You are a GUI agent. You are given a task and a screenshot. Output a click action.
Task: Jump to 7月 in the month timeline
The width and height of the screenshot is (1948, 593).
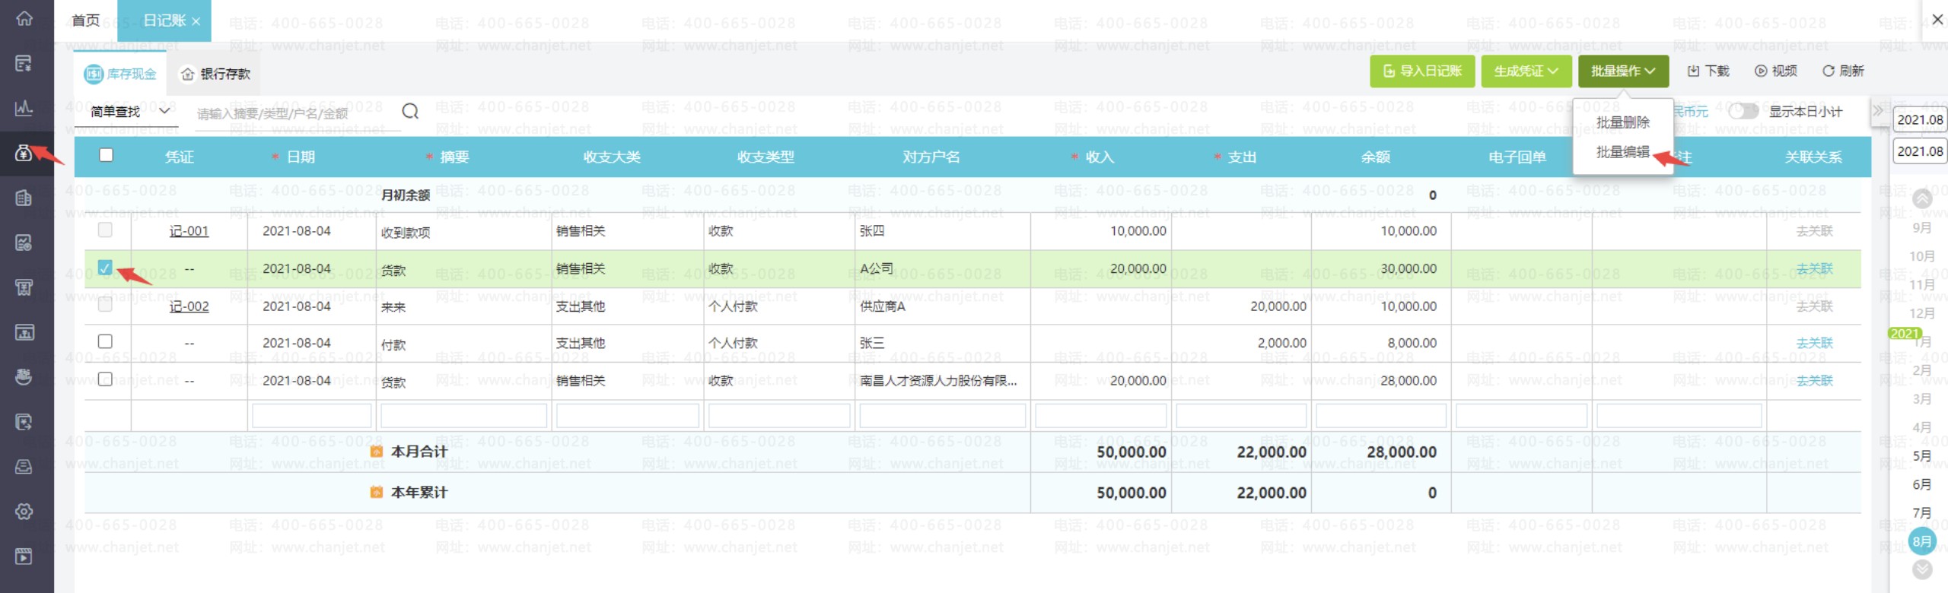[x=1922, y=513]
